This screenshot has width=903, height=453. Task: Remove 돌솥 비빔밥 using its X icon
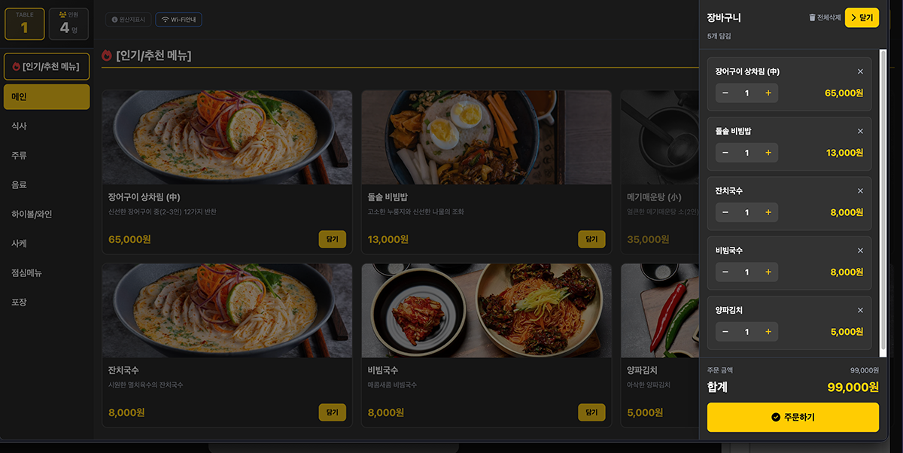point(860,131)
